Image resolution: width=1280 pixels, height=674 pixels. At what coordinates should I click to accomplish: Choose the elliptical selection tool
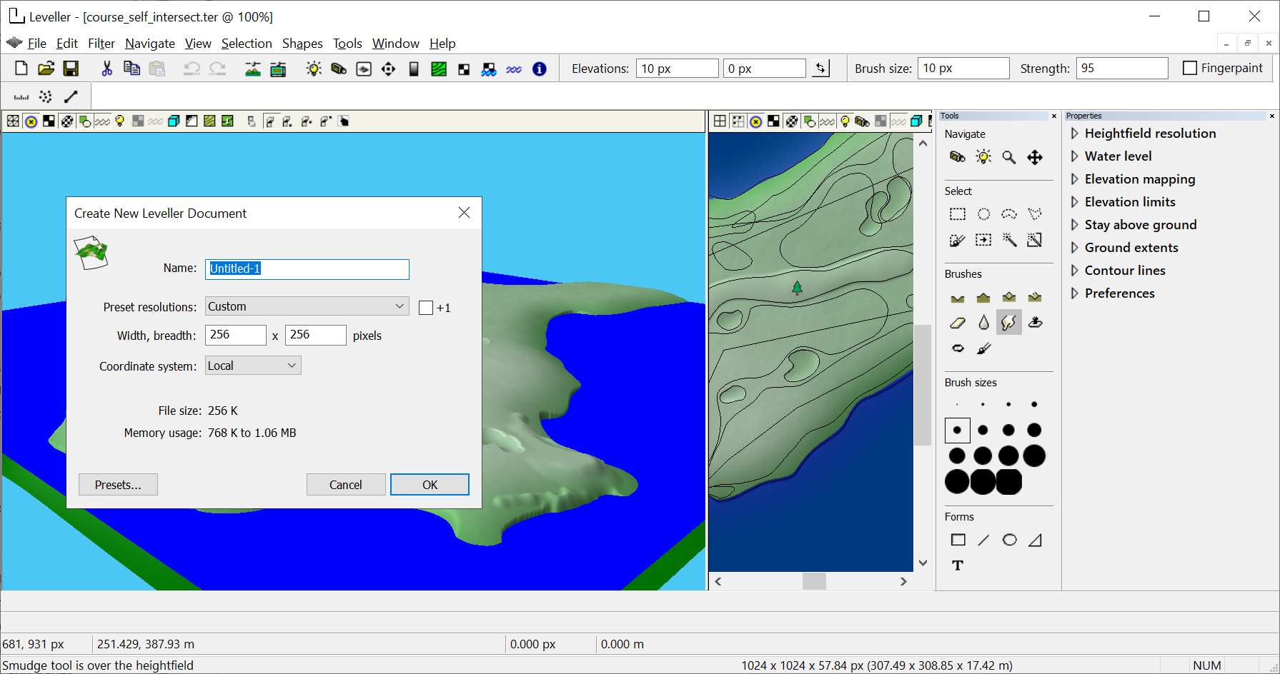click(983, 214)
